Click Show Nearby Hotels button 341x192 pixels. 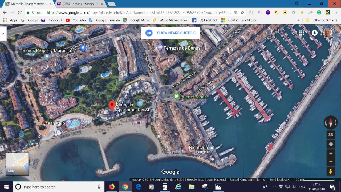[x=170, y=33]
